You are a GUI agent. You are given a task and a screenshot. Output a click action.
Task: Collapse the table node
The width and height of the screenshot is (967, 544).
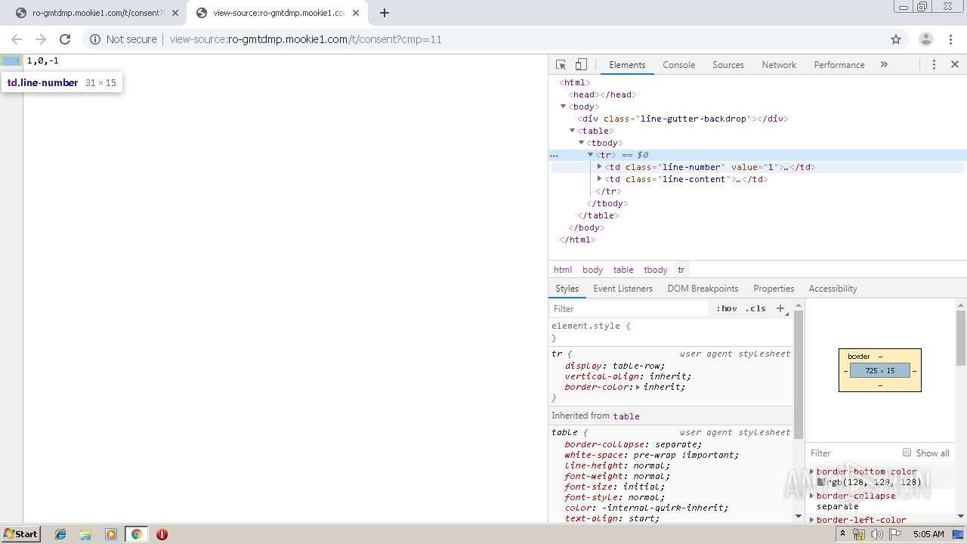[x=573, y=131]
